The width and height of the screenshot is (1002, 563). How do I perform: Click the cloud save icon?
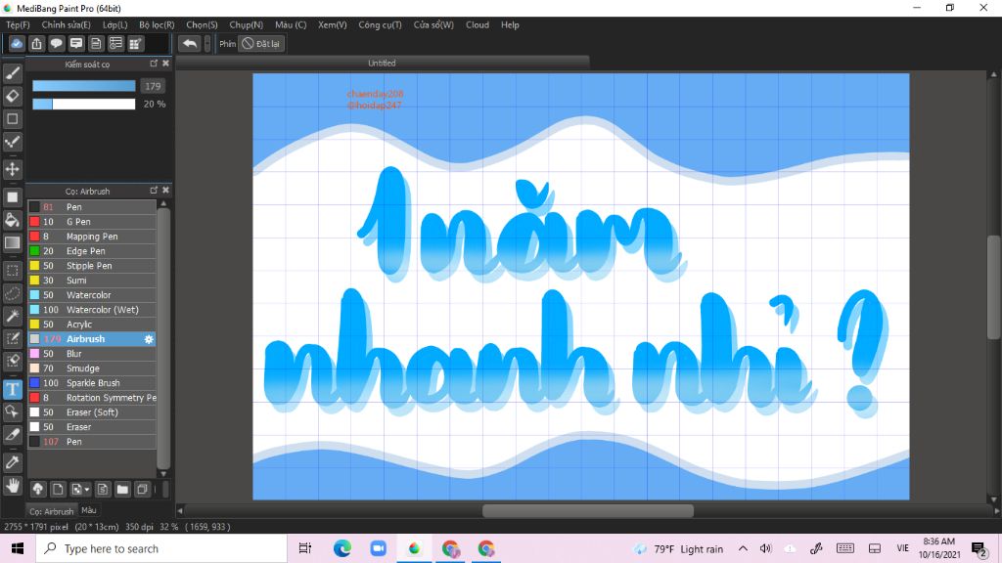[x=17, y=43]
